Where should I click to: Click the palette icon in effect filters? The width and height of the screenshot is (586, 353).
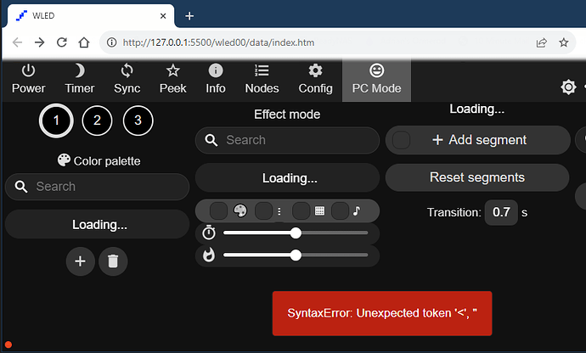point(240,211)
